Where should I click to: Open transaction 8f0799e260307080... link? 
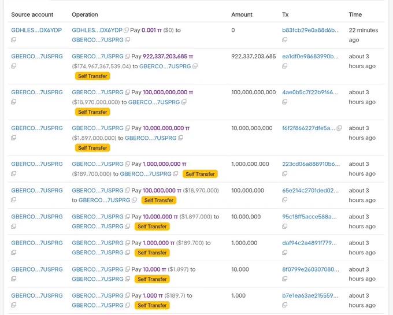tap(310, 269)
